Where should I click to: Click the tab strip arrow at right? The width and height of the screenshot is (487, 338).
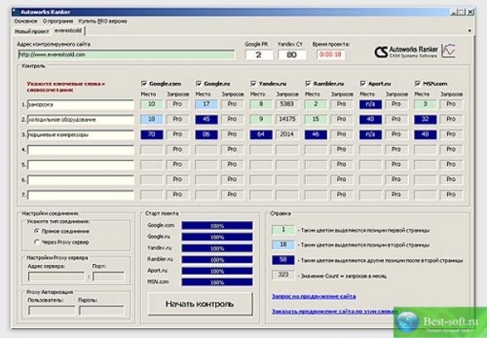coord(469,31)
